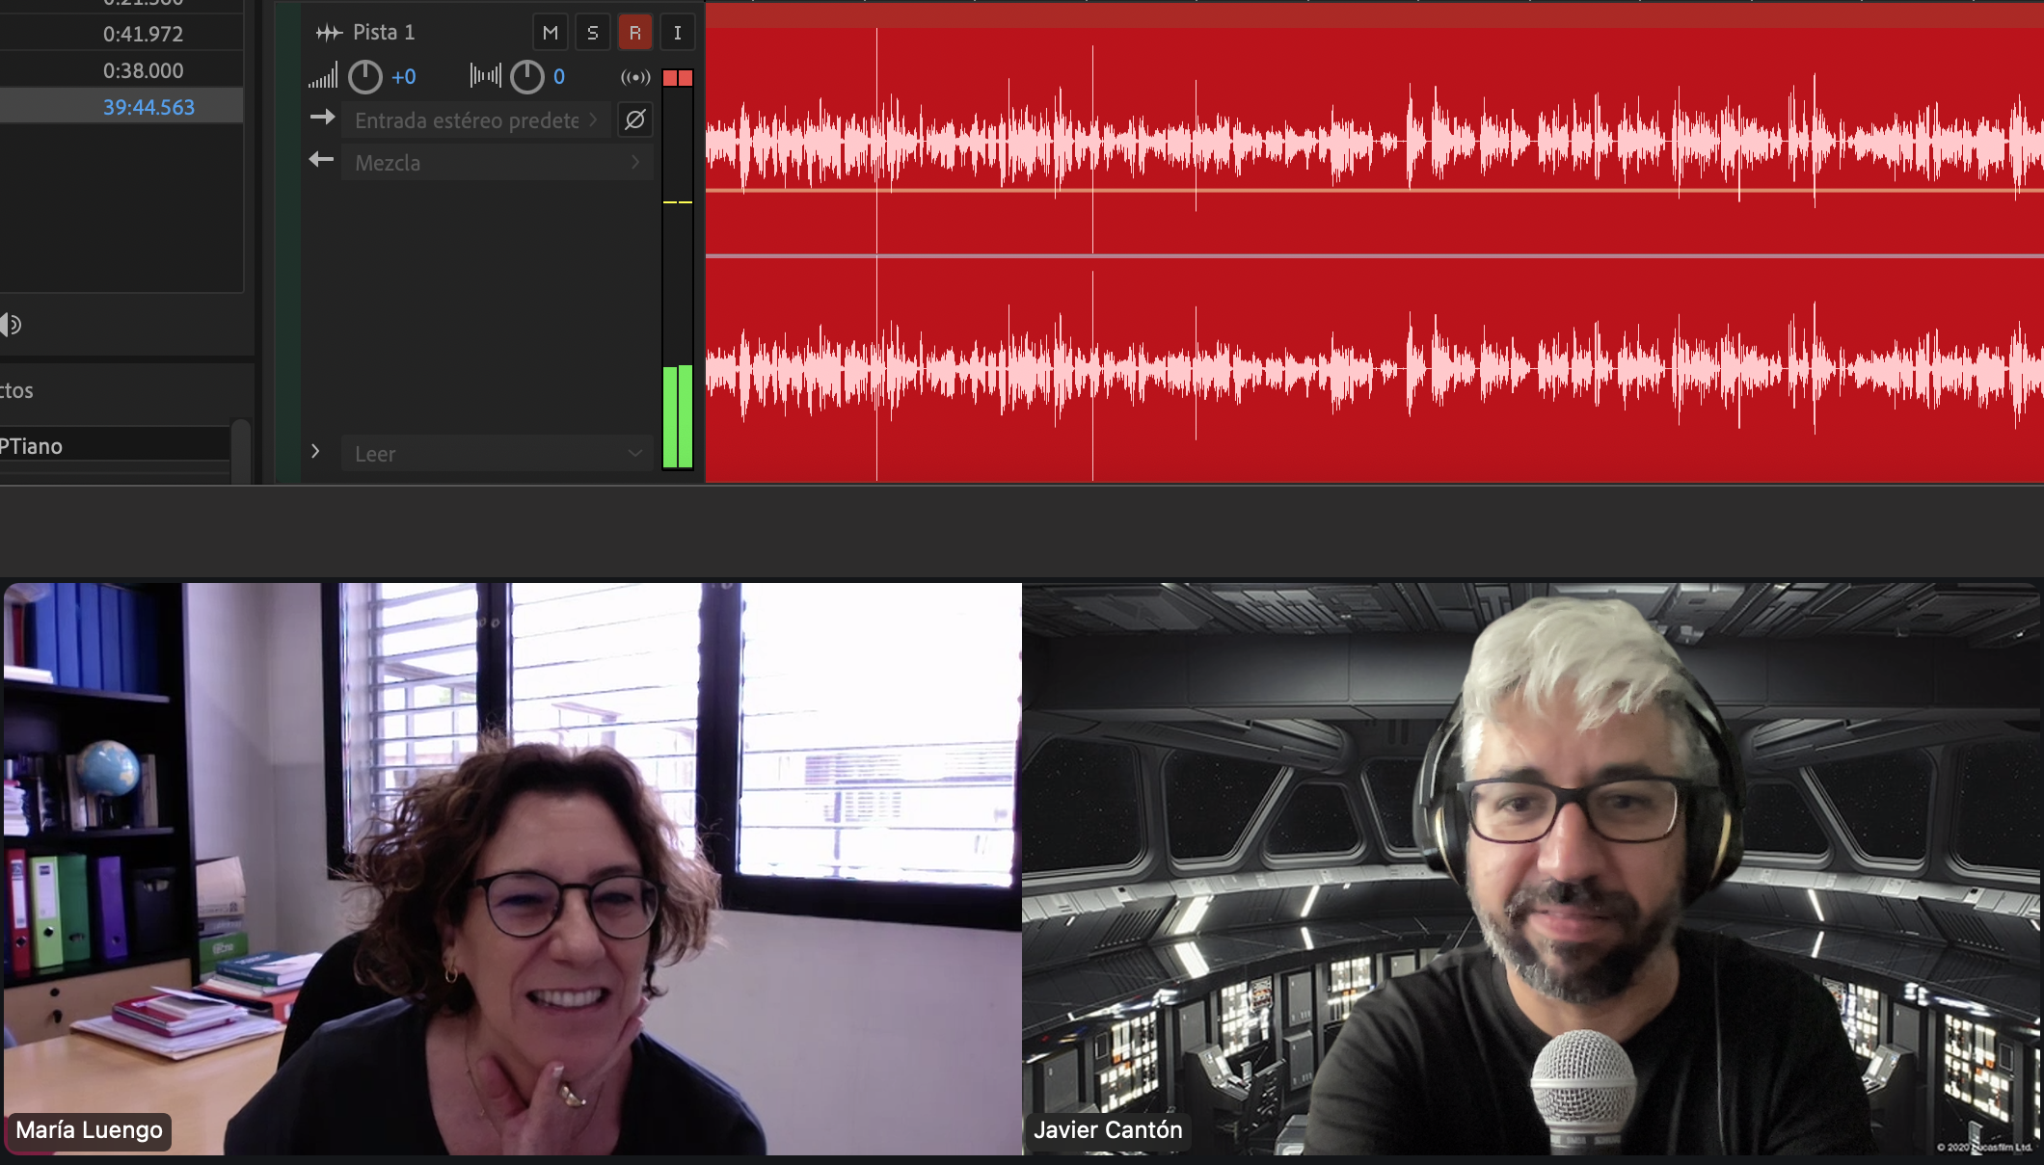
Task: Click the output arrow icon beside Mezcla
Action: coord(322,160)
